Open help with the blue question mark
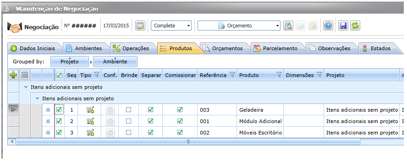Viewport: 407px width, 165px height. click(x=328, y=26)
